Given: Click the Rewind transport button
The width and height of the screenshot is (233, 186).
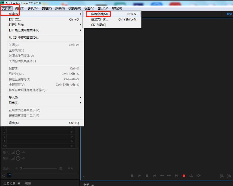Looking at the screenshot, I should tap(162, 176).
